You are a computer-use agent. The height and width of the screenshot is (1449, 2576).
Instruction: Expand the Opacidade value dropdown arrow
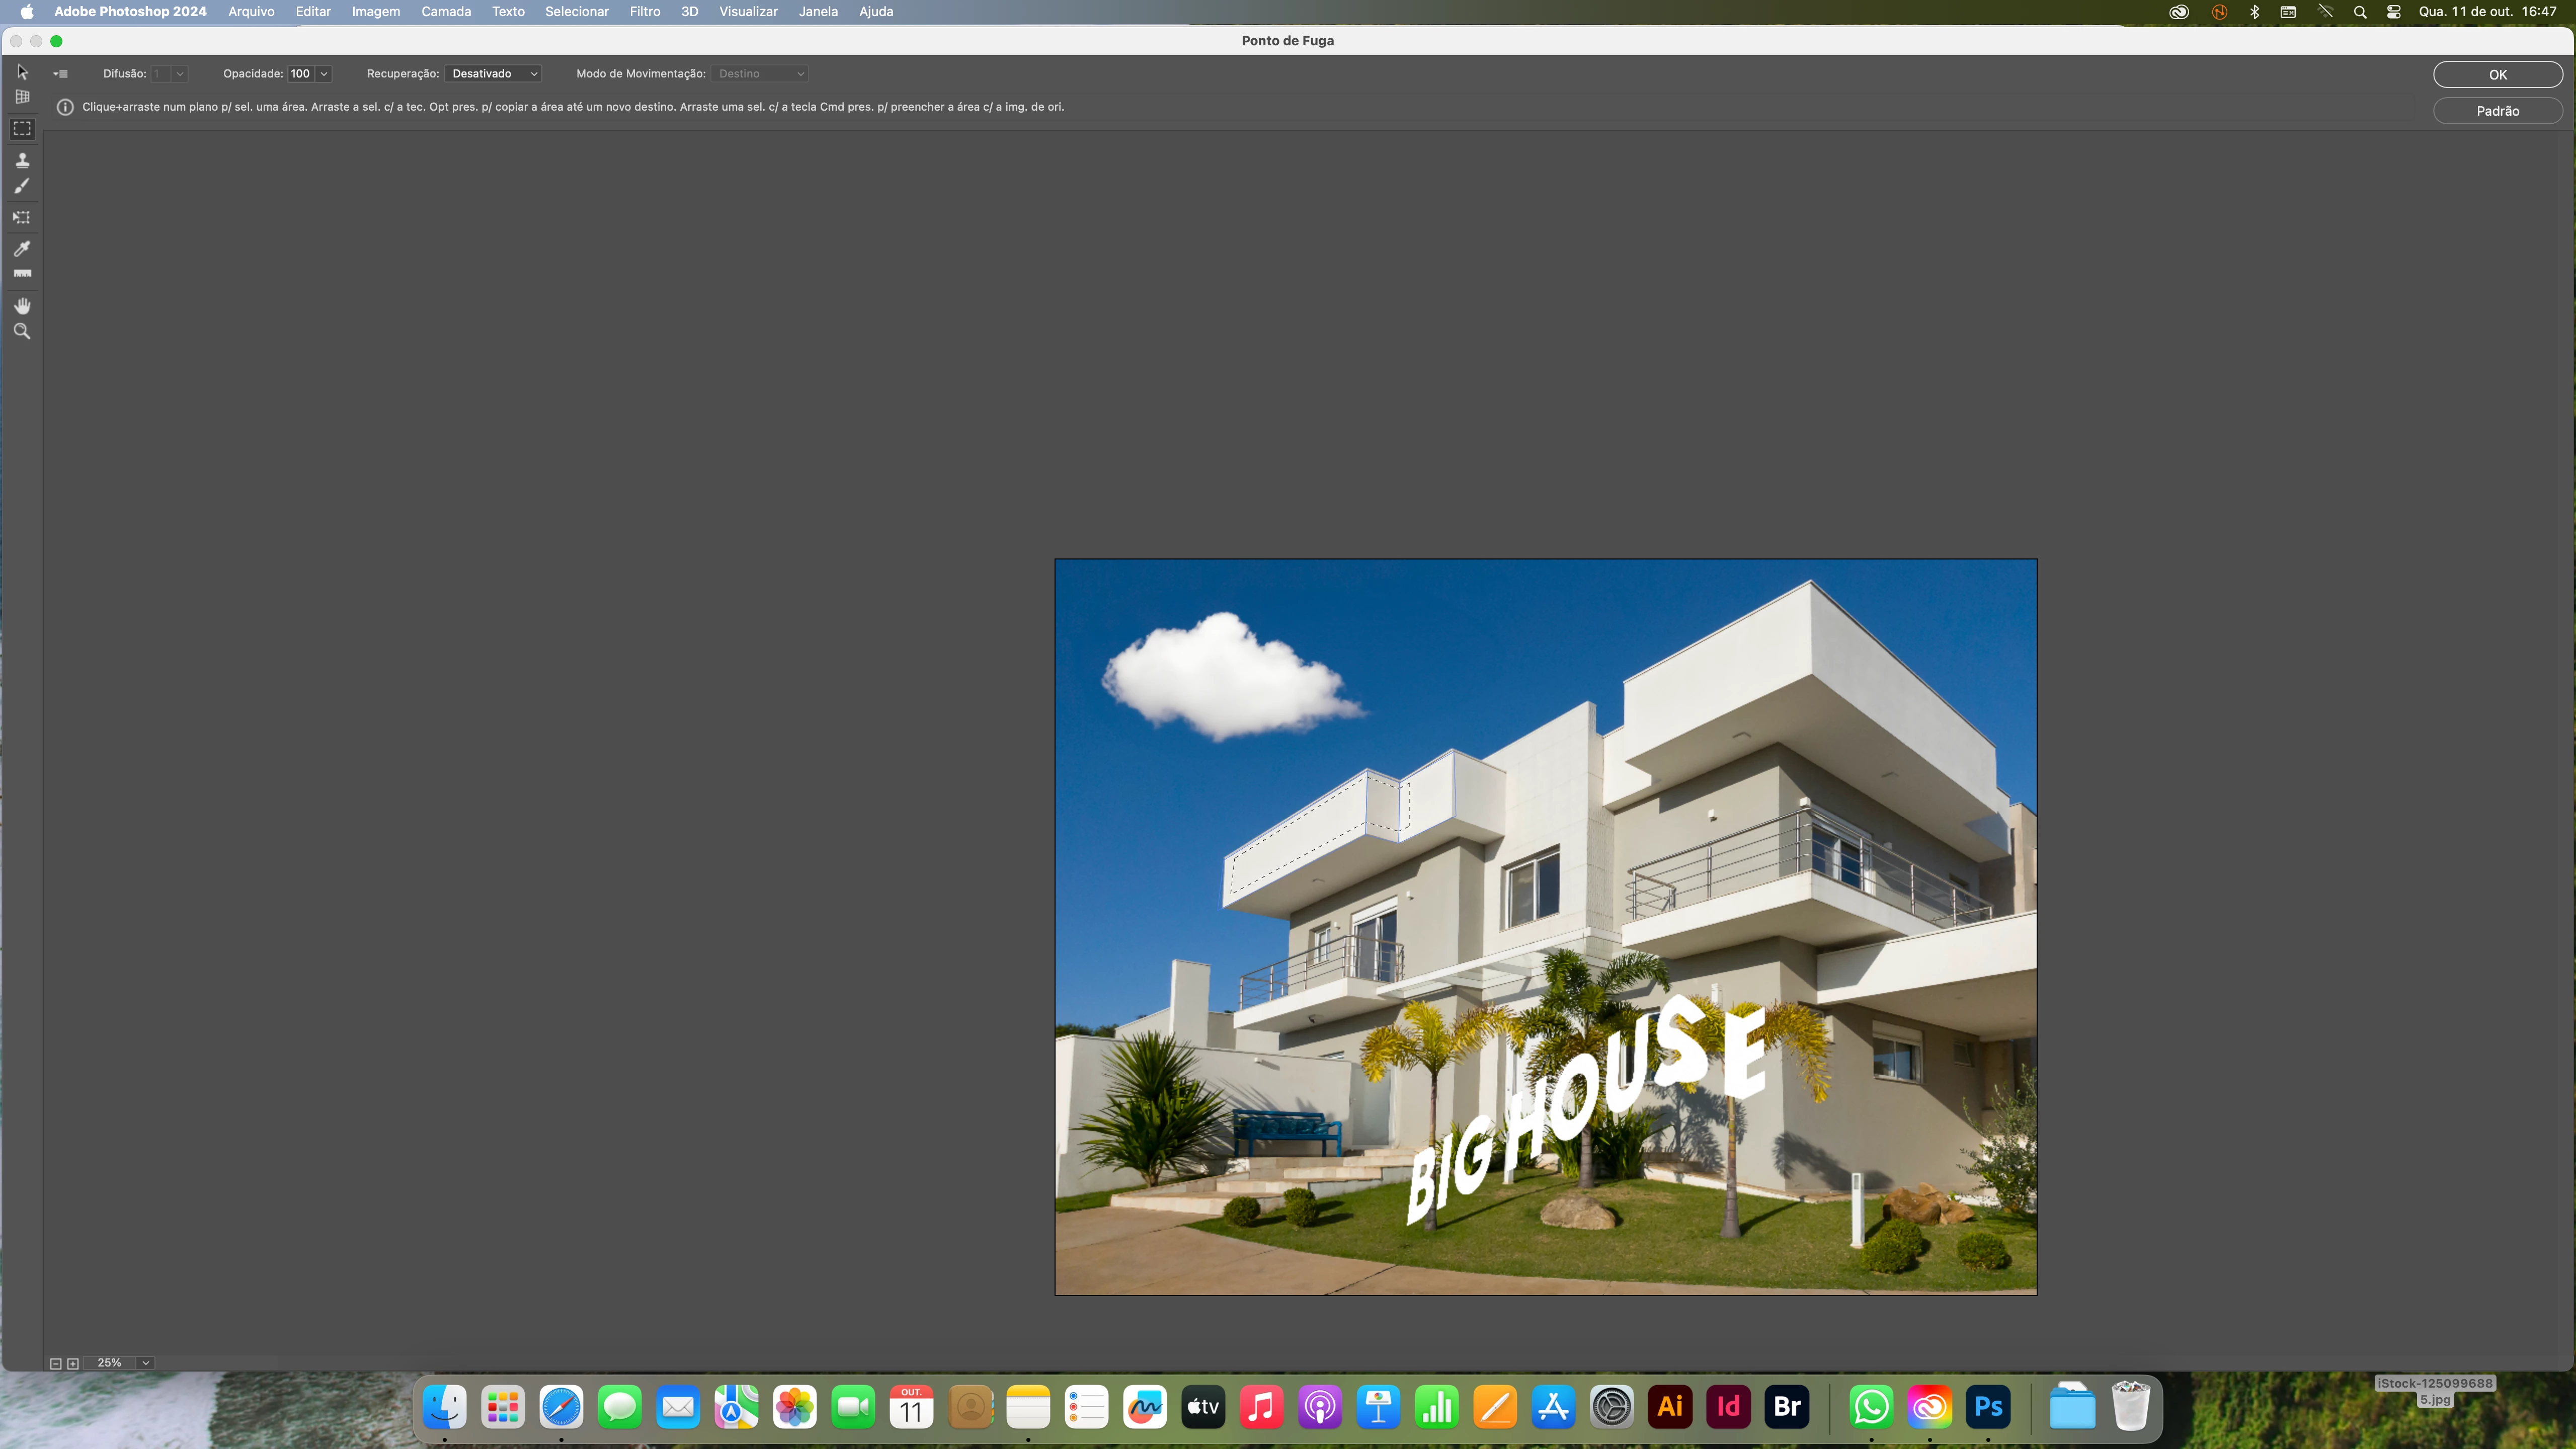(324, 74)
